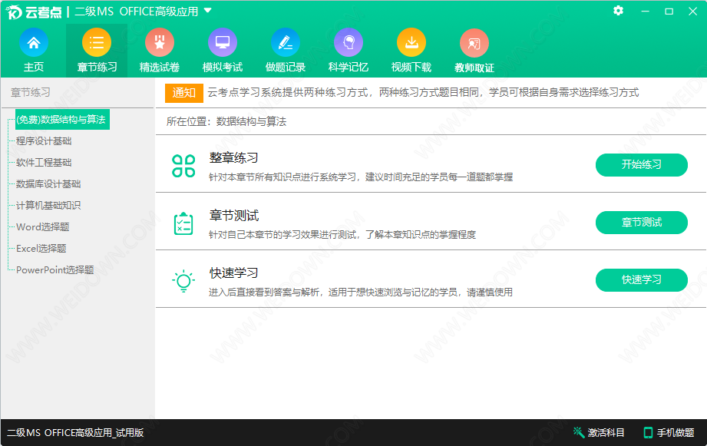Click description 针对本章节所有知识点进行系统学习
Viewport: 707px width, 446px height.
pos(361,177)
